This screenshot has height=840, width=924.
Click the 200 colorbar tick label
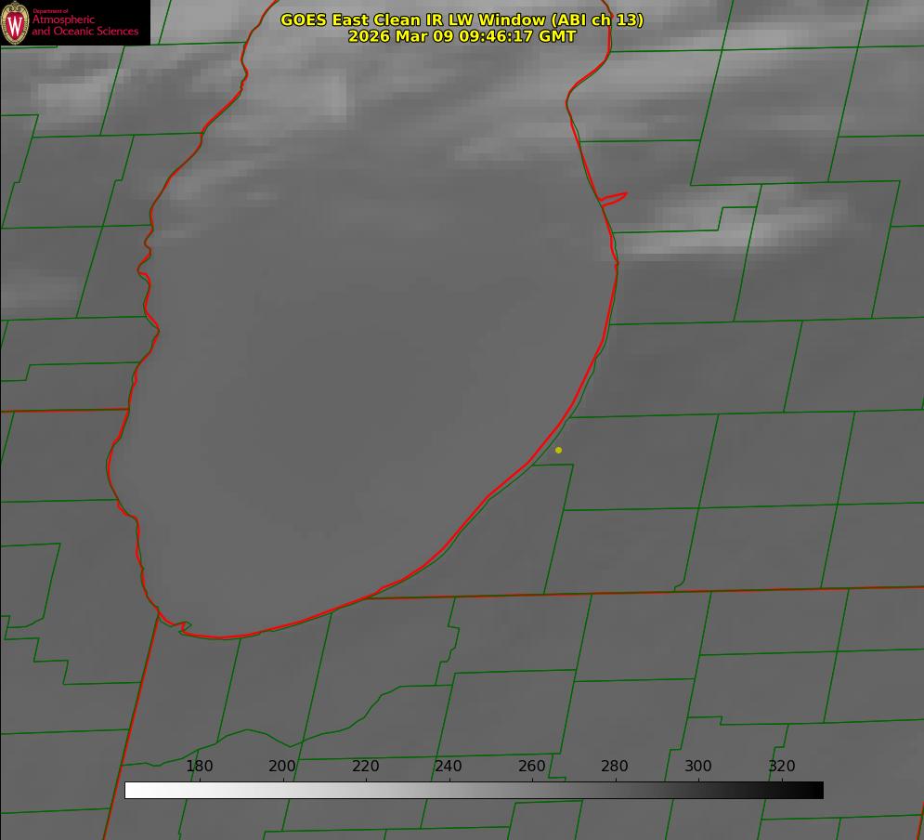click(282, 767)
